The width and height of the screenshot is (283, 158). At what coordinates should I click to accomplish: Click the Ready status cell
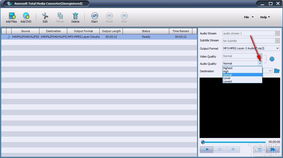coord(146,37)
